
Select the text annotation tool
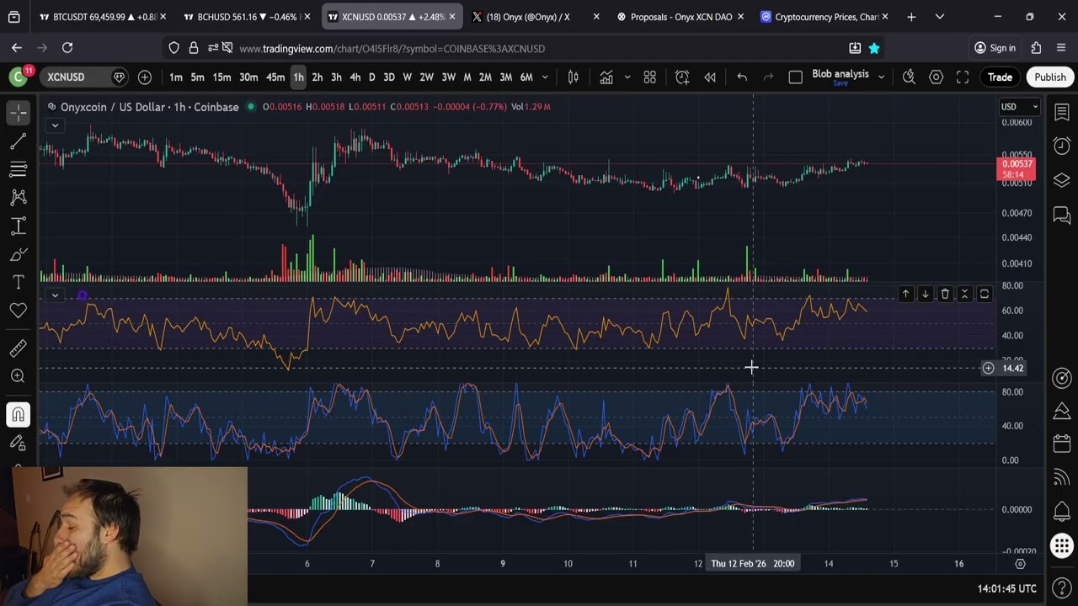pos(19,282)
